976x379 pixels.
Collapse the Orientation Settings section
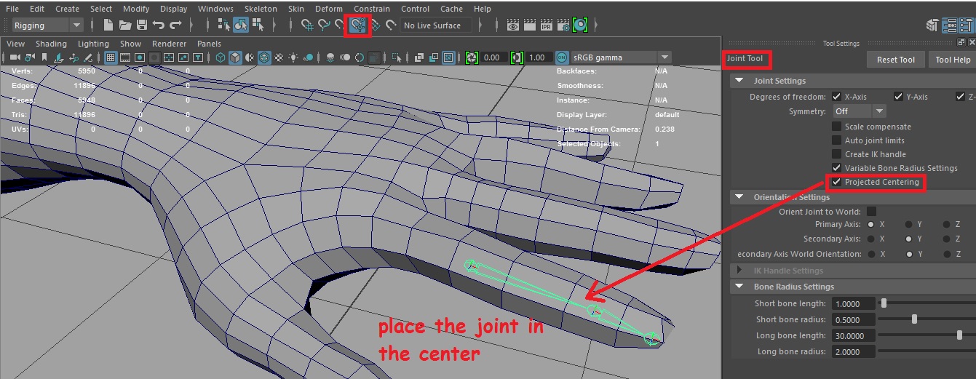coord(739,197)
